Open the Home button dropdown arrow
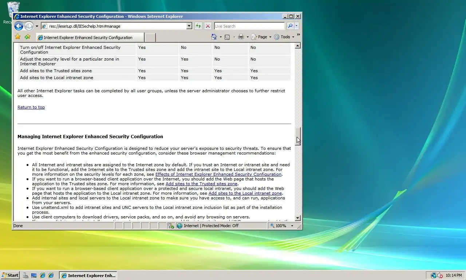The image size is (466, 280). coord(220,37)
